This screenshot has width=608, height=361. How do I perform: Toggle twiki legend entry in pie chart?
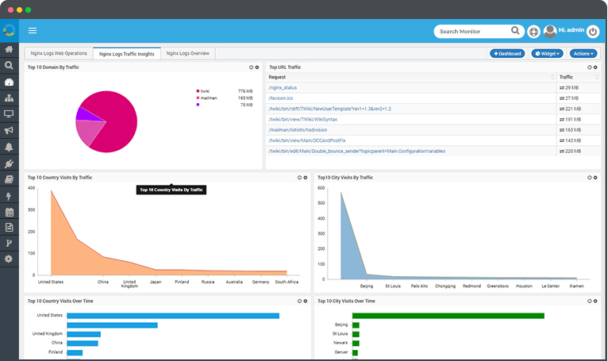(x=203, y=91)
